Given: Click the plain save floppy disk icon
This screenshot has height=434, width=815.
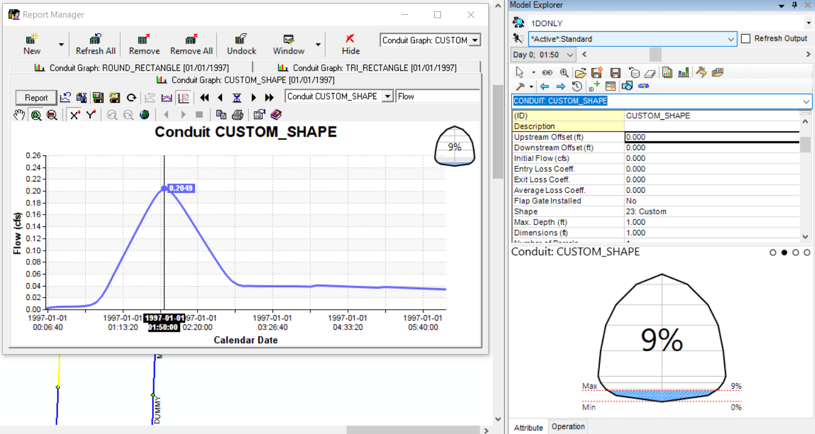Looking at the screenshot, I should pos(615,73).
